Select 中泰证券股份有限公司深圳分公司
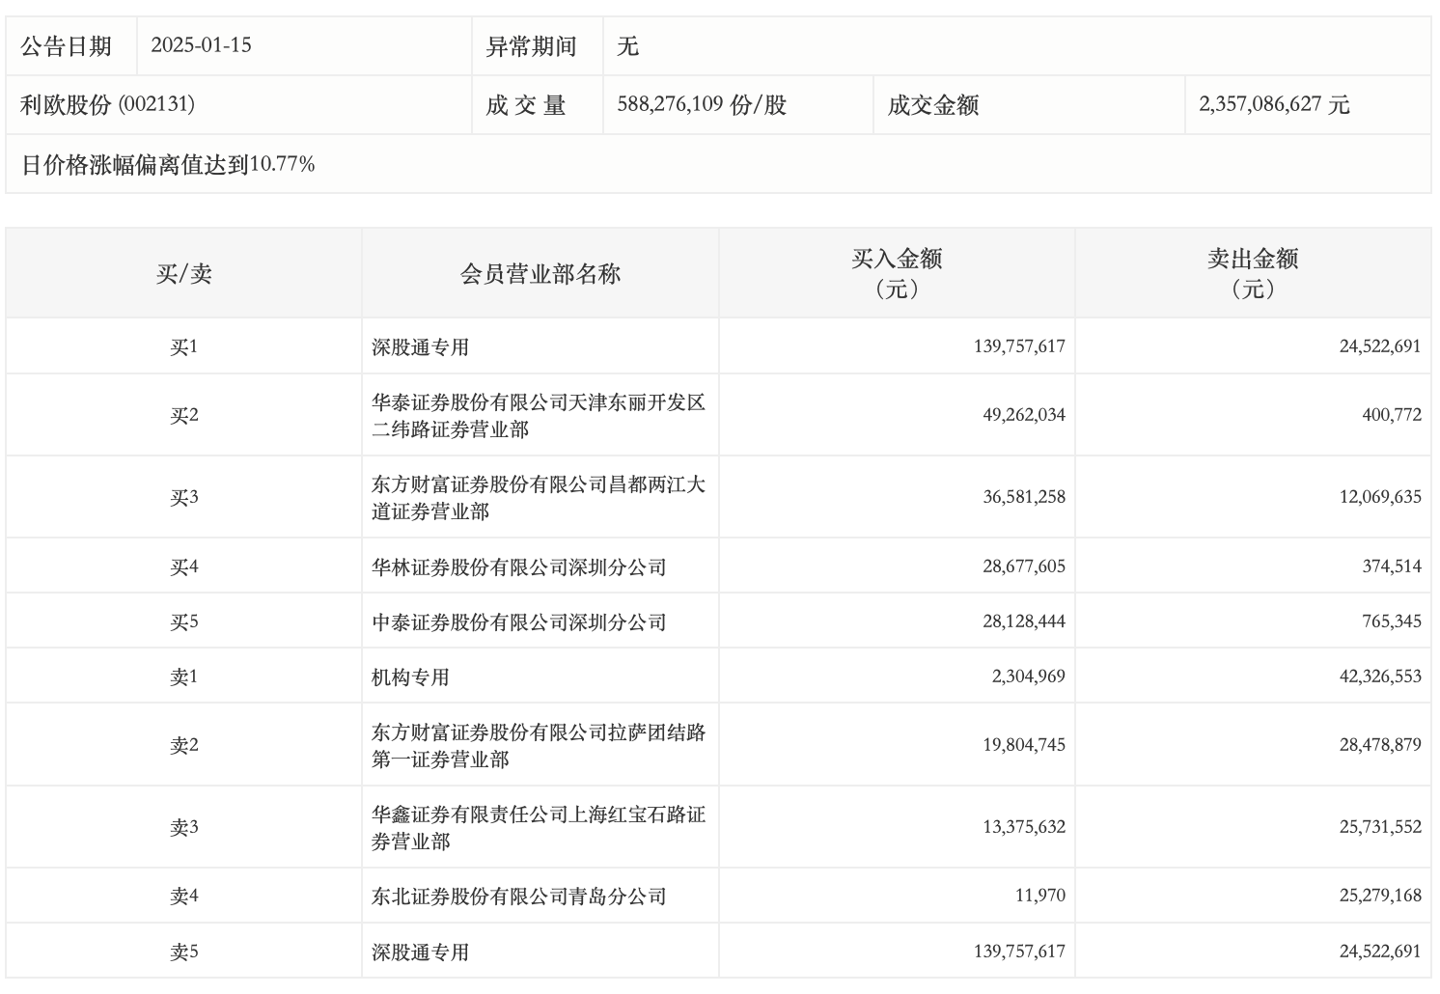 pyautogui.click(x=518, y=622)
